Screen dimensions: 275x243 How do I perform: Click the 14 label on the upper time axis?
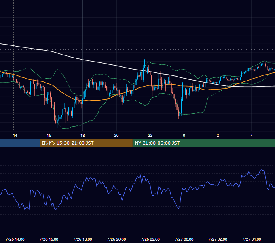(15, 136)
